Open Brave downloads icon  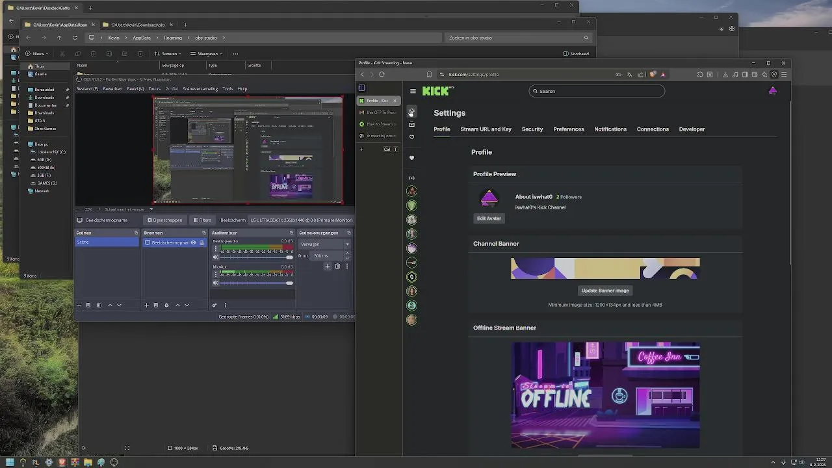pyautogui.click(x=725, y=74)
